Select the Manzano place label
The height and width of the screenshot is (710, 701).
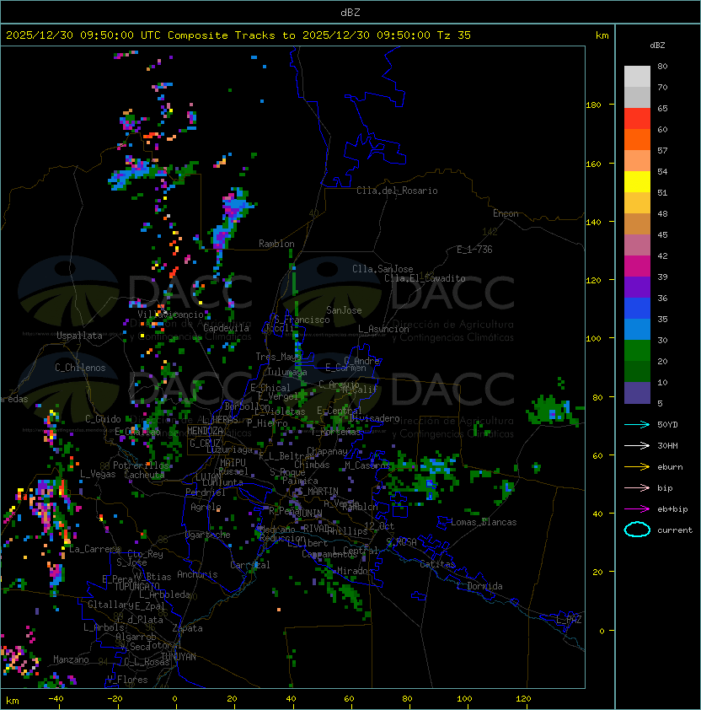[x=71, y=659]
